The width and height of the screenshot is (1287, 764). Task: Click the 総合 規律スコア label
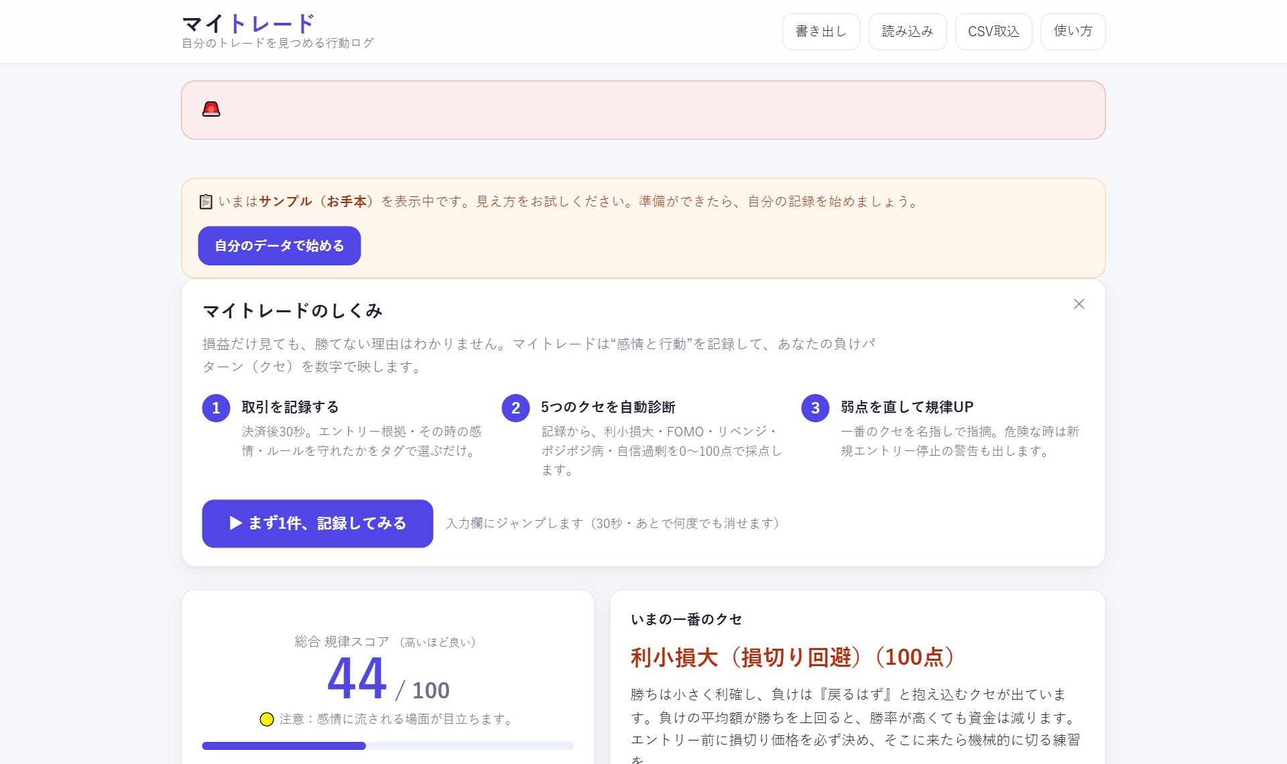tap(342, 641)
